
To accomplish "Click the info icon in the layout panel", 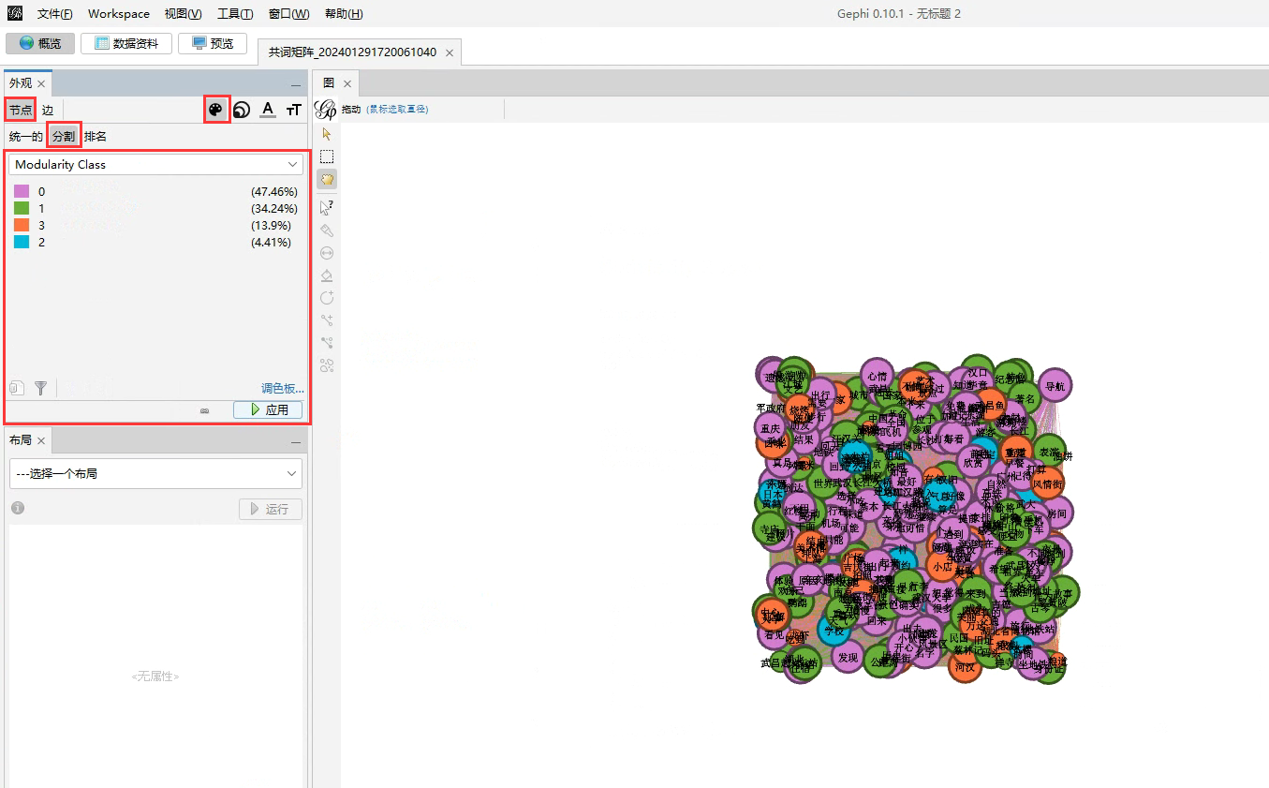I will pos(18,508).
